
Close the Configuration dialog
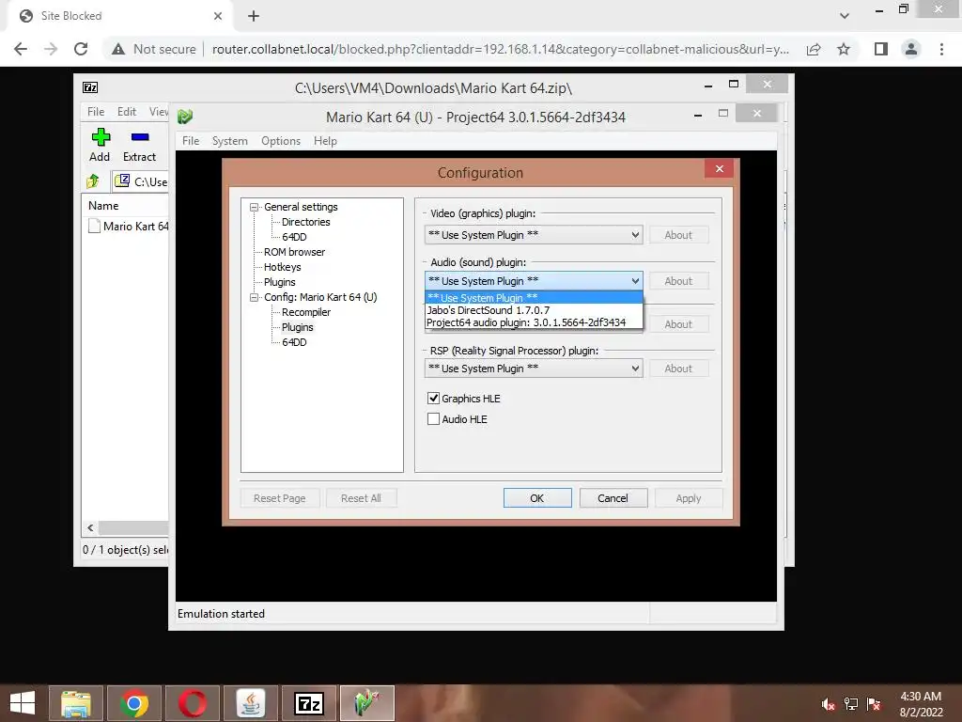(x=719, y=169)
